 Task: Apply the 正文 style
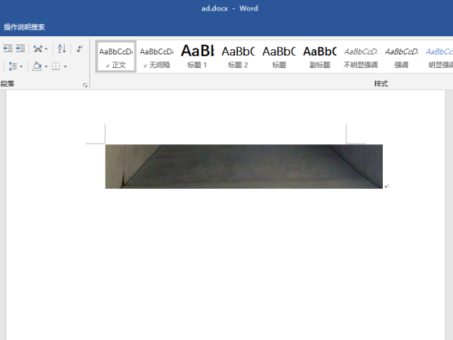point(116,57)
